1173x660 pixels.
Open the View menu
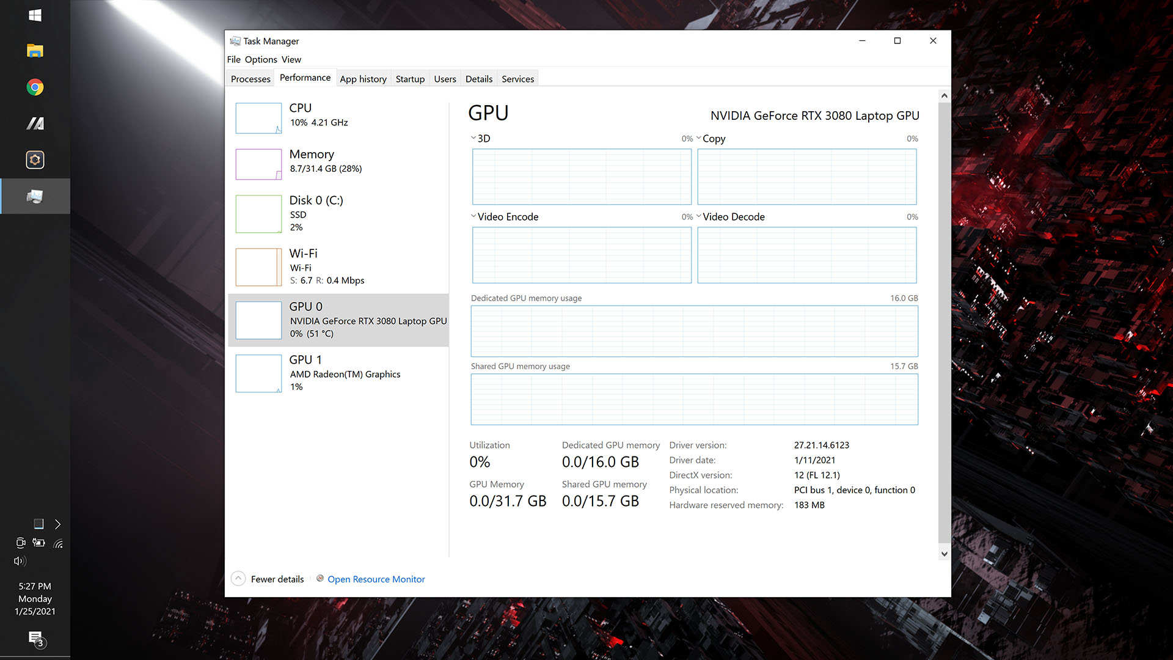[291, 59]
